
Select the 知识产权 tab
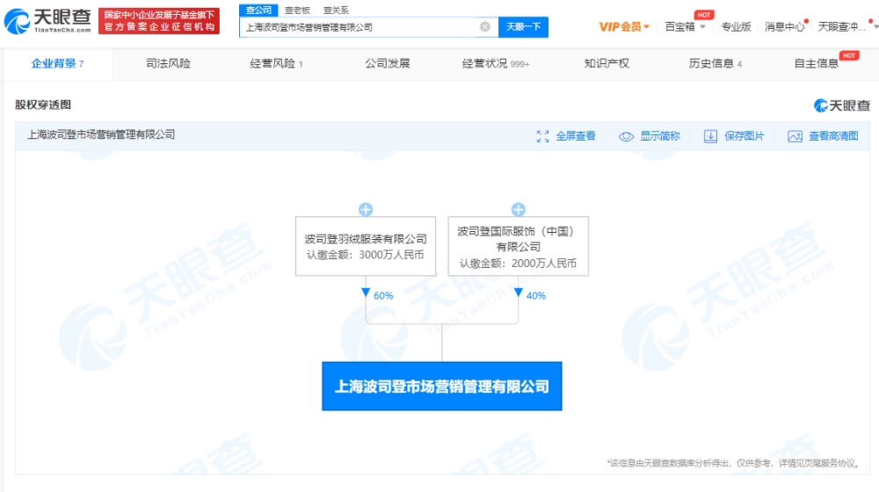607,63
